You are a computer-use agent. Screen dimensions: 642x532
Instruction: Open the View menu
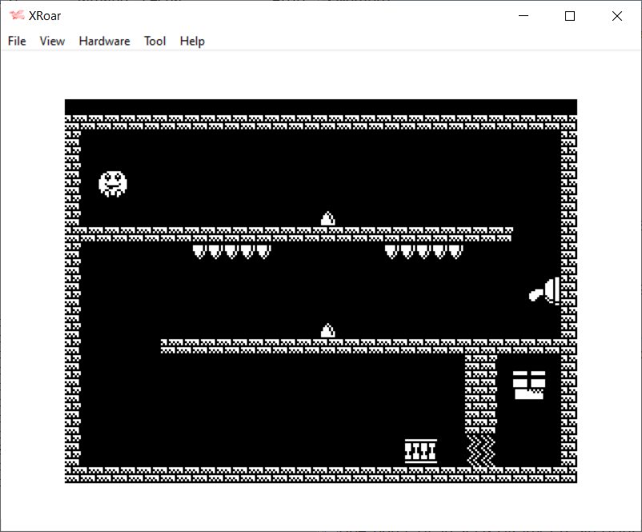point(52,41)
